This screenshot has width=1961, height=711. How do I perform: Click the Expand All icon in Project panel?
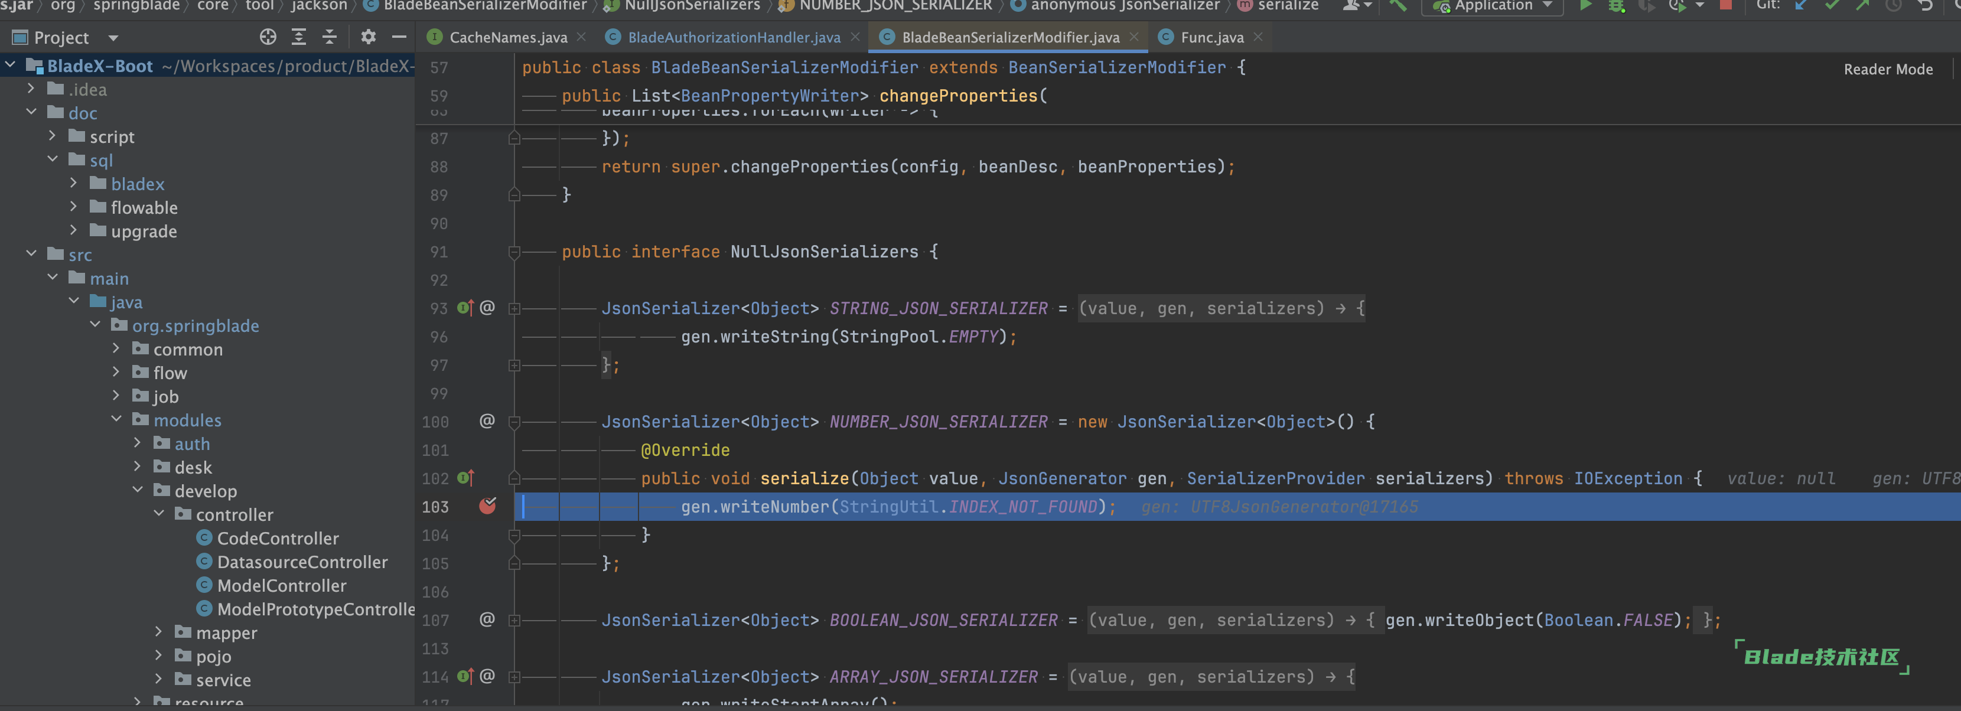pos(299,37)
